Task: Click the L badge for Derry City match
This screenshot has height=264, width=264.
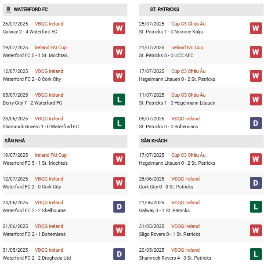Action: tap(119, 100)
